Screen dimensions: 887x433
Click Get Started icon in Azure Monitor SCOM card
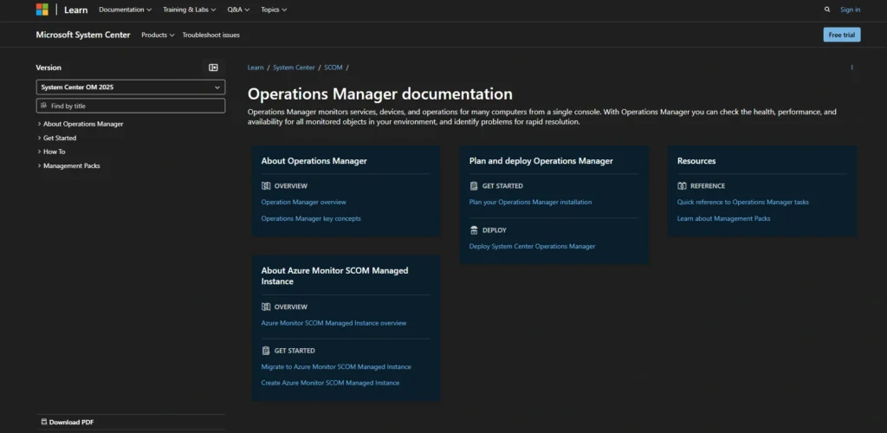coord(266,351)
